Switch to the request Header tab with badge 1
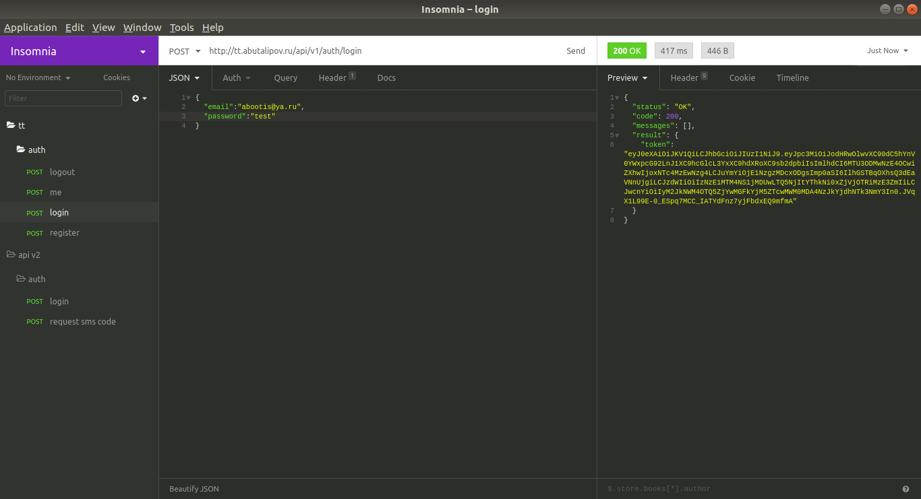The width and height of the screenshot is (921, 499). pyautogui.click(x=337, y=77)
